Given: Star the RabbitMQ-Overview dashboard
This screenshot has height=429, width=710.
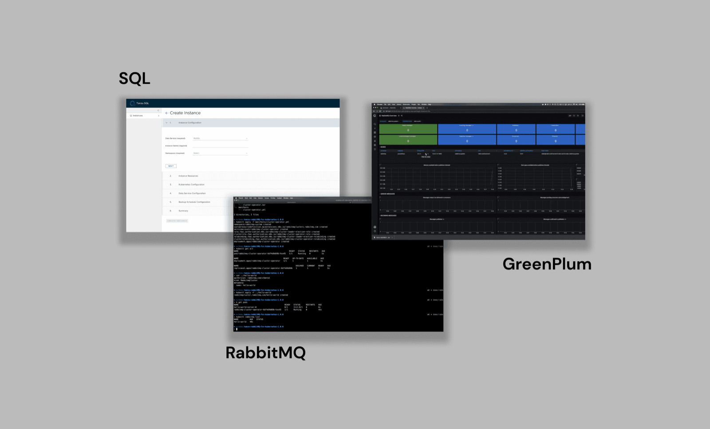Looking at the screenshot, I should click(399, 116).
